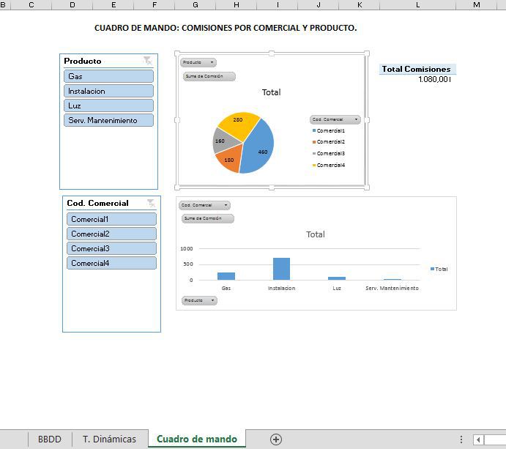Click Suma de Comisión button in pie chart
The width and height of the screenshot is (506, 449).
pos(209,76)
